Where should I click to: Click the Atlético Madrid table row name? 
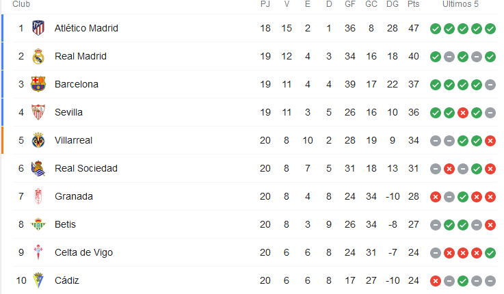86,28
